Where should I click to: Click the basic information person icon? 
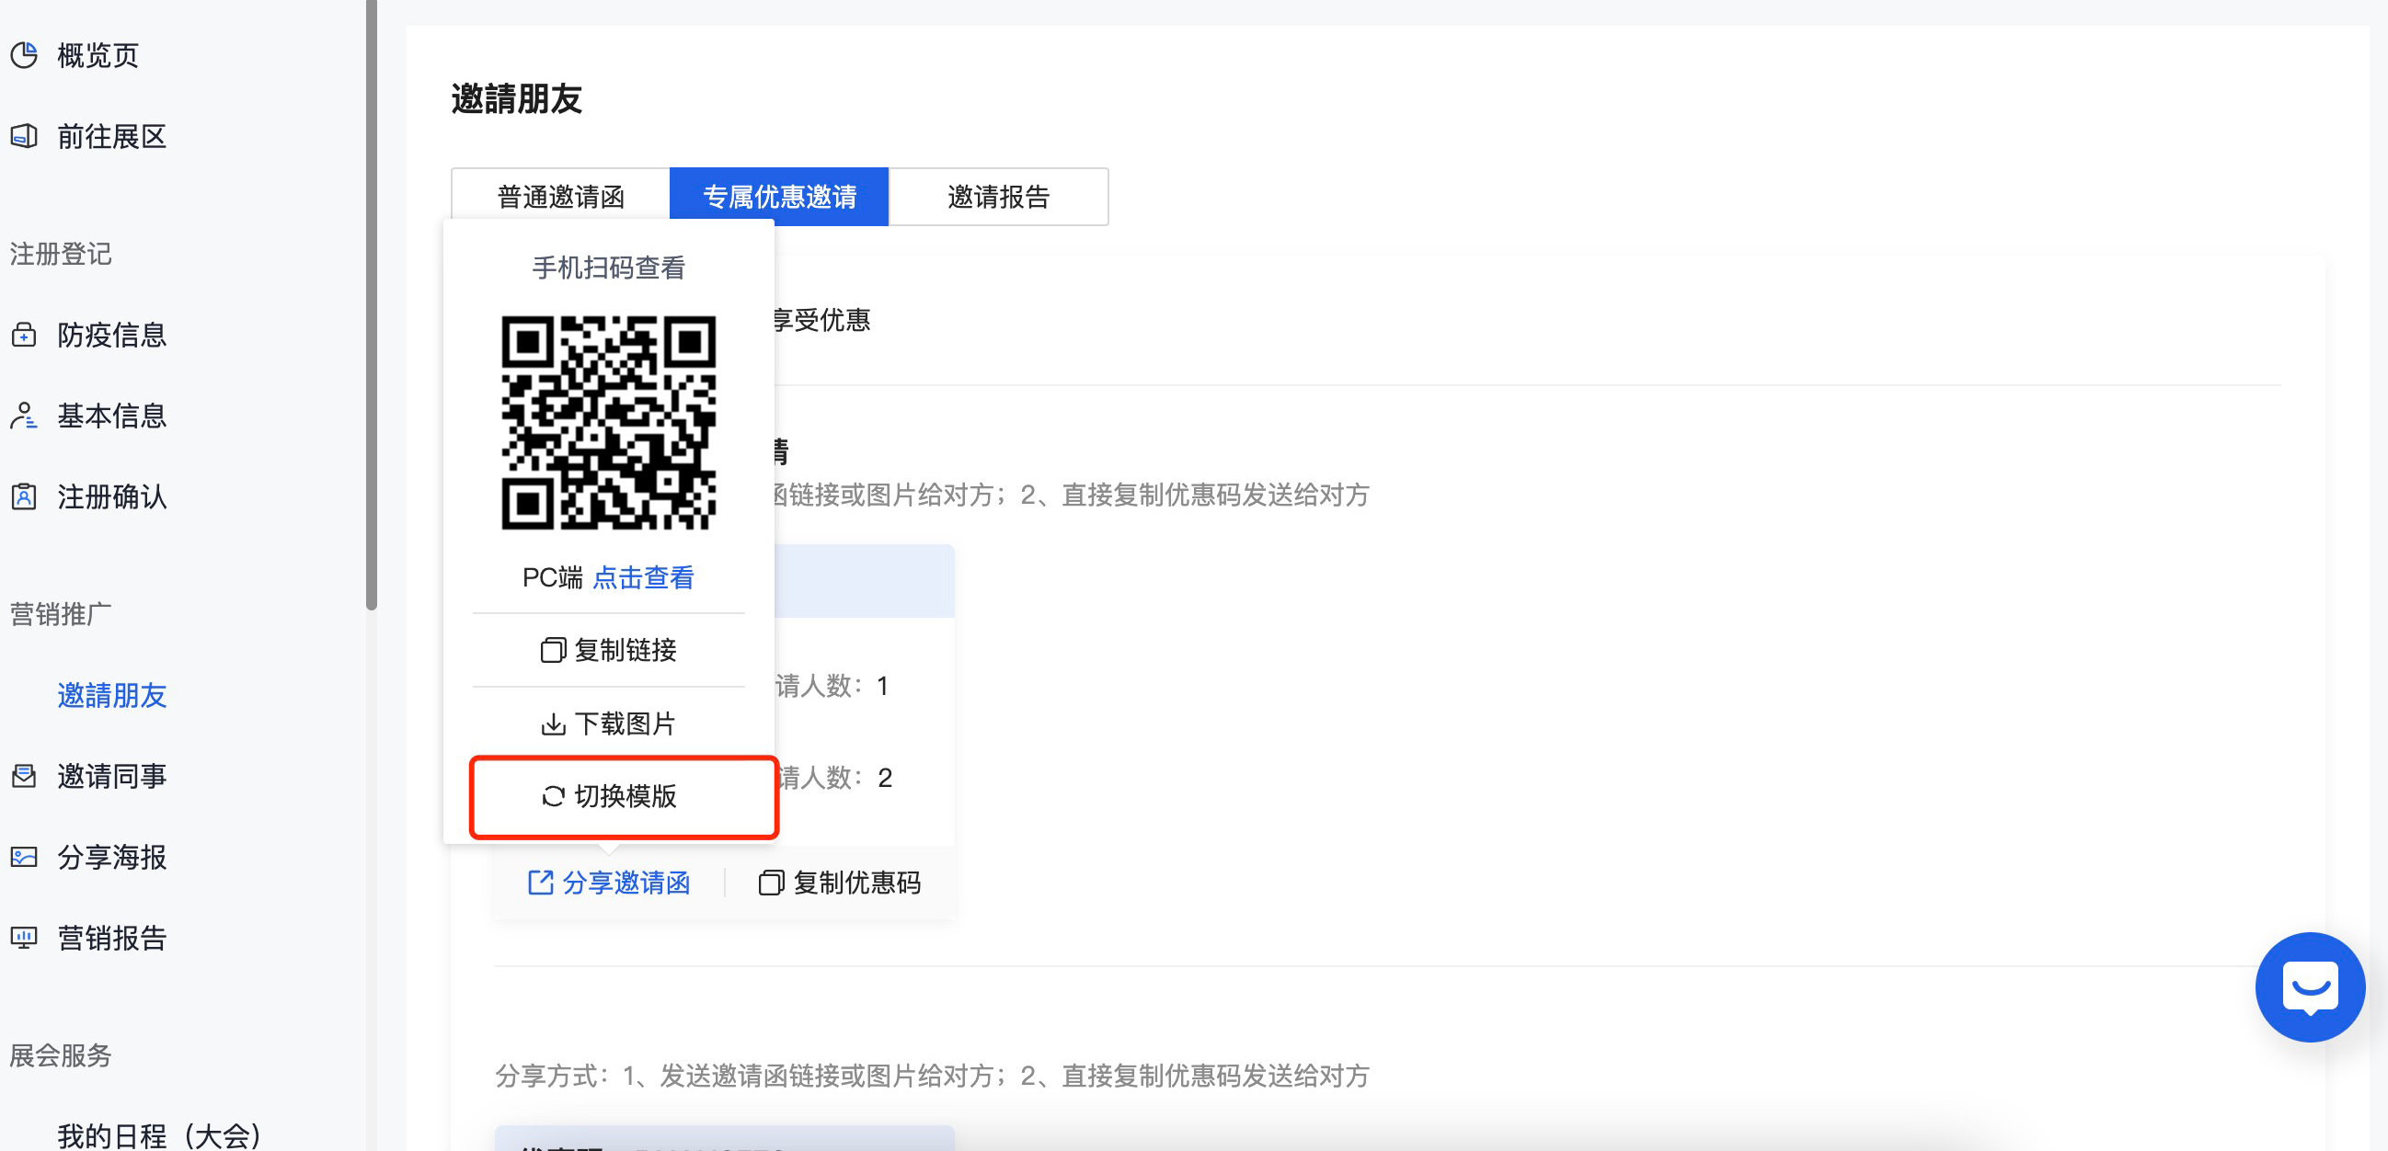click(24, 416)
